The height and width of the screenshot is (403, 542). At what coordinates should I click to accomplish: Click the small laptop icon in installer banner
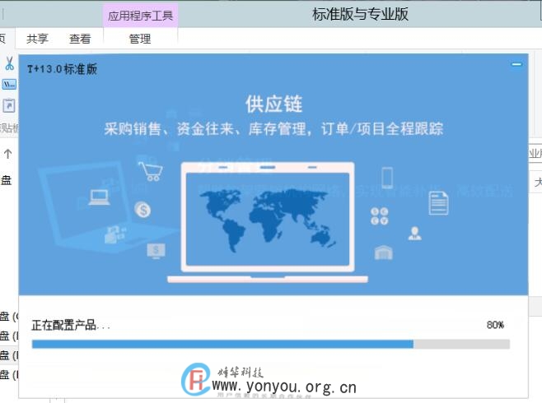coord(99,197)
